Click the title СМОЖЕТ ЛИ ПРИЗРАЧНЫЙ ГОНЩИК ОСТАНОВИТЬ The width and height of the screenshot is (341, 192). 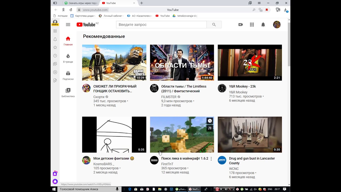point(115,89)
